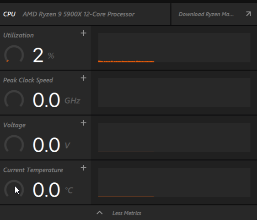Click the plus icon beside Utilization

(84, 33)
